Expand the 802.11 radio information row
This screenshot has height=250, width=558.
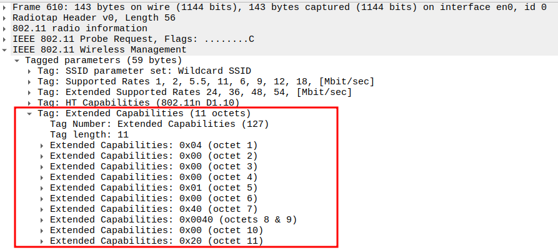click(x=5, y=28)
